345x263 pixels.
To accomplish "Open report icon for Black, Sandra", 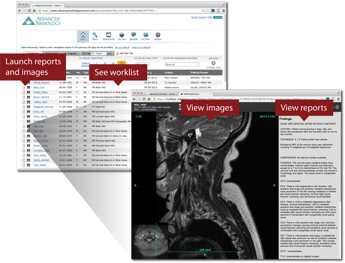I will (x=24, y=97).
